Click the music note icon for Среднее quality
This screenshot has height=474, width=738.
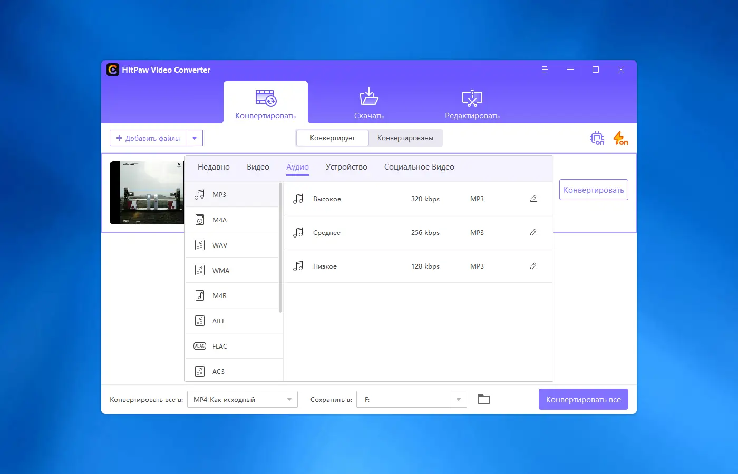point(298,232)
